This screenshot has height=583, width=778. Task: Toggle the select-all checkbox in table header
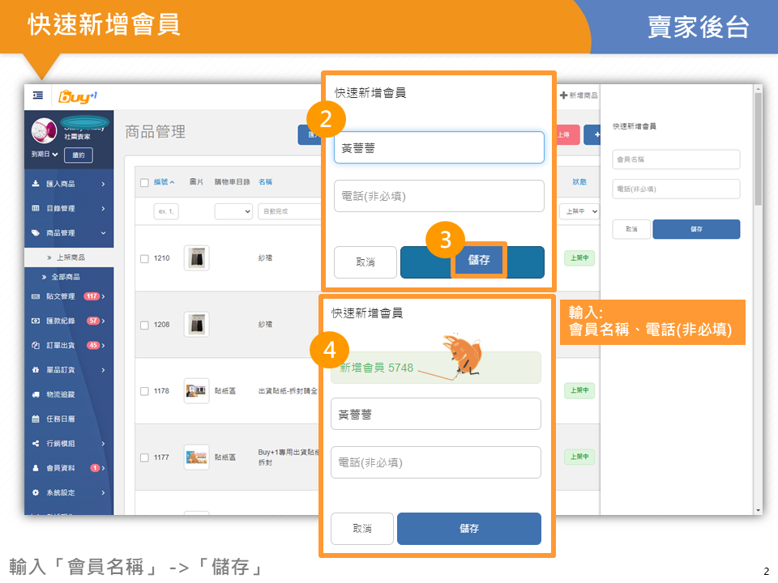pos(144,182)
